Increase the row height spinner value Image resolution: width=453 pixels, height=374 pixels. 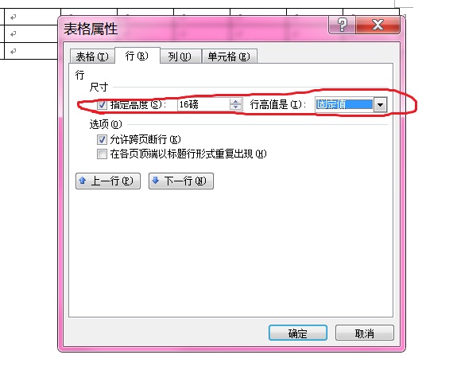[x=236, y=102]
